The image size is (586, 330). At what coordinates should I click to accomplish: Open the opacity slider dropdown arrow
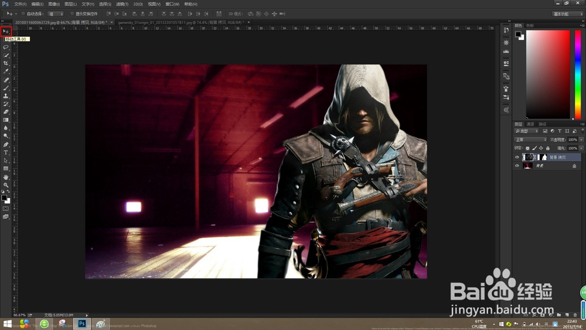coord(581,140)
